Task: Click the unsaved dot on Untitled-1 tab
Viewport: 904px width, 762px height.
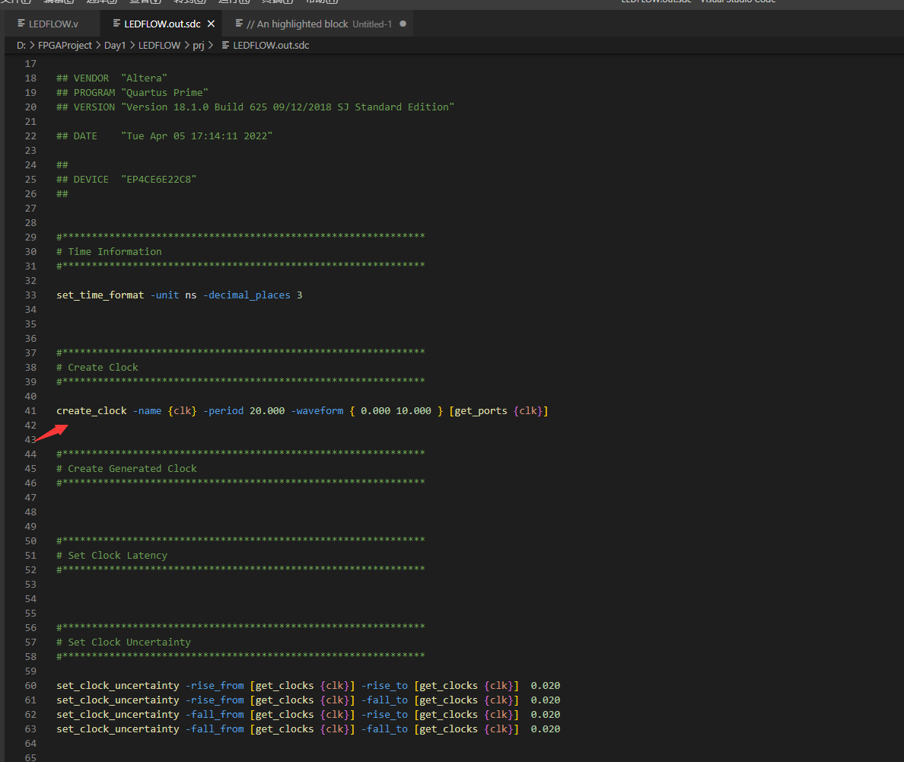Action: [403, 24]
